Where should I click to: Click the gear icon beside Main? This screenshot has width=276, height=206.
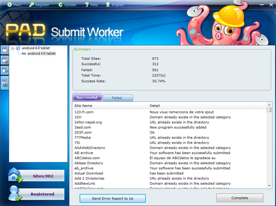(9, 4)
